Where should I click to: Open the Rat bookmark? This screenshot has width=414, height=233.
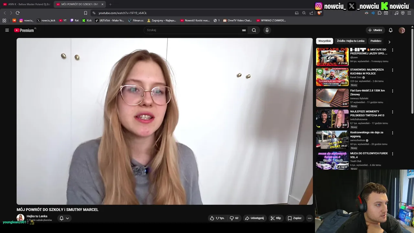pos(74,20)
